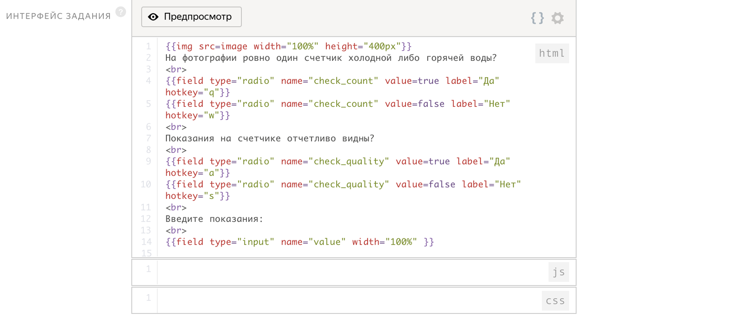Click the 'Введите показания:' line

[214, 219]
